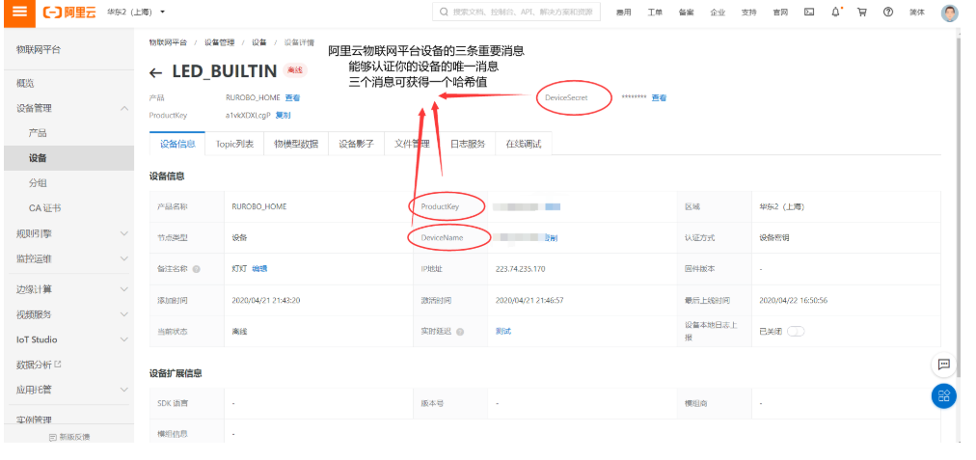Expand the 视频服务 sidebar section
Viewport: 976px width, 460px height.
123,314
